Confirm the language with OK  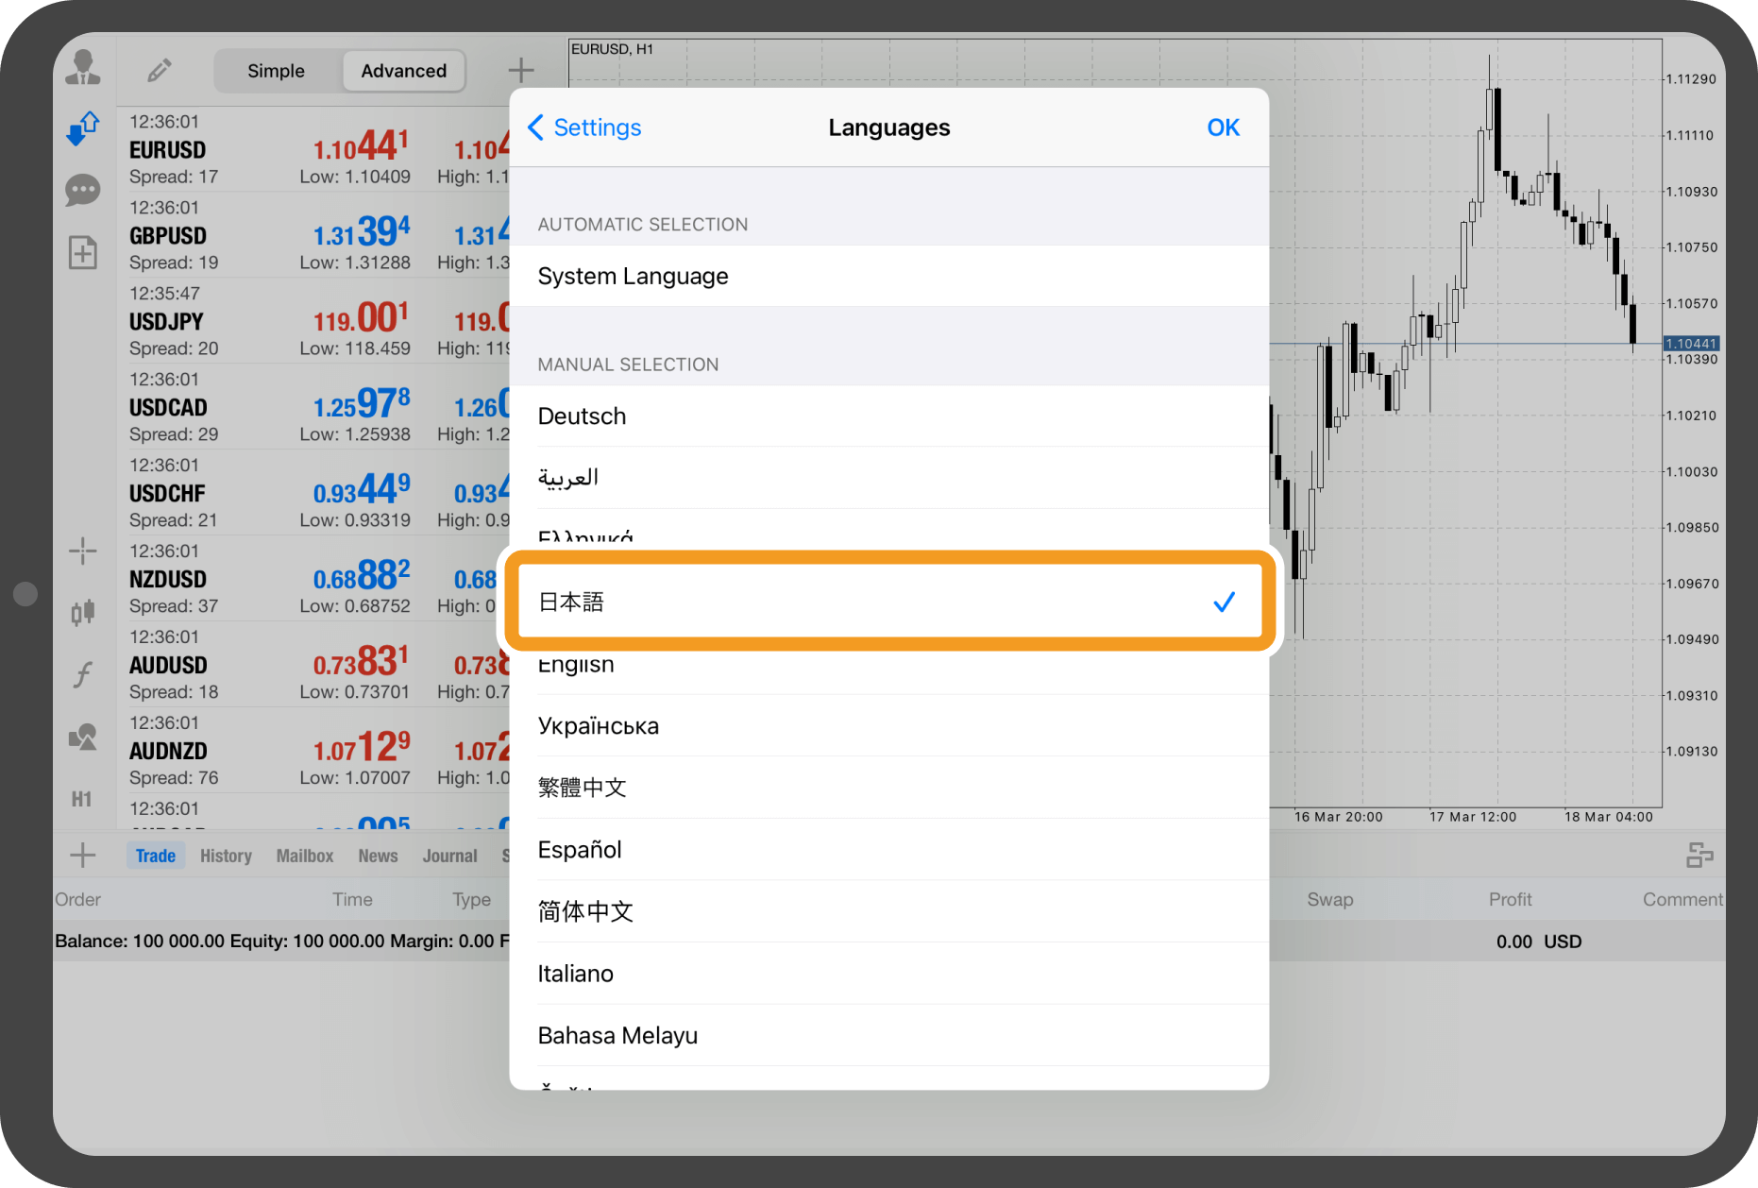click(1223, 127)
